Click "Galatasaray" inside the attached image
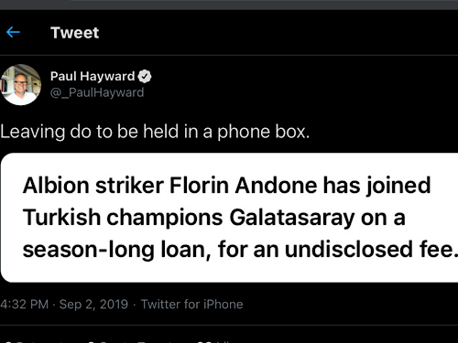 pos(292,218)
